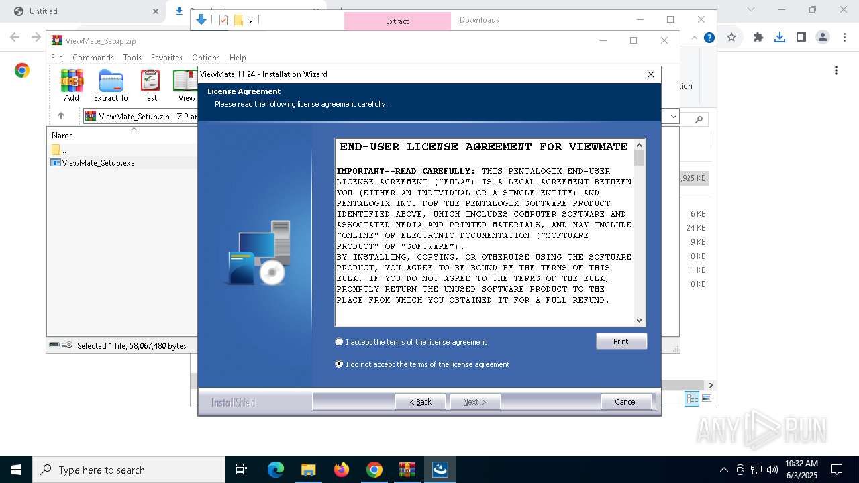The width and height of the screenshot is (859, 483).
Task: Launch Microsoft Edge from taskbar
Action: point(276,470)
